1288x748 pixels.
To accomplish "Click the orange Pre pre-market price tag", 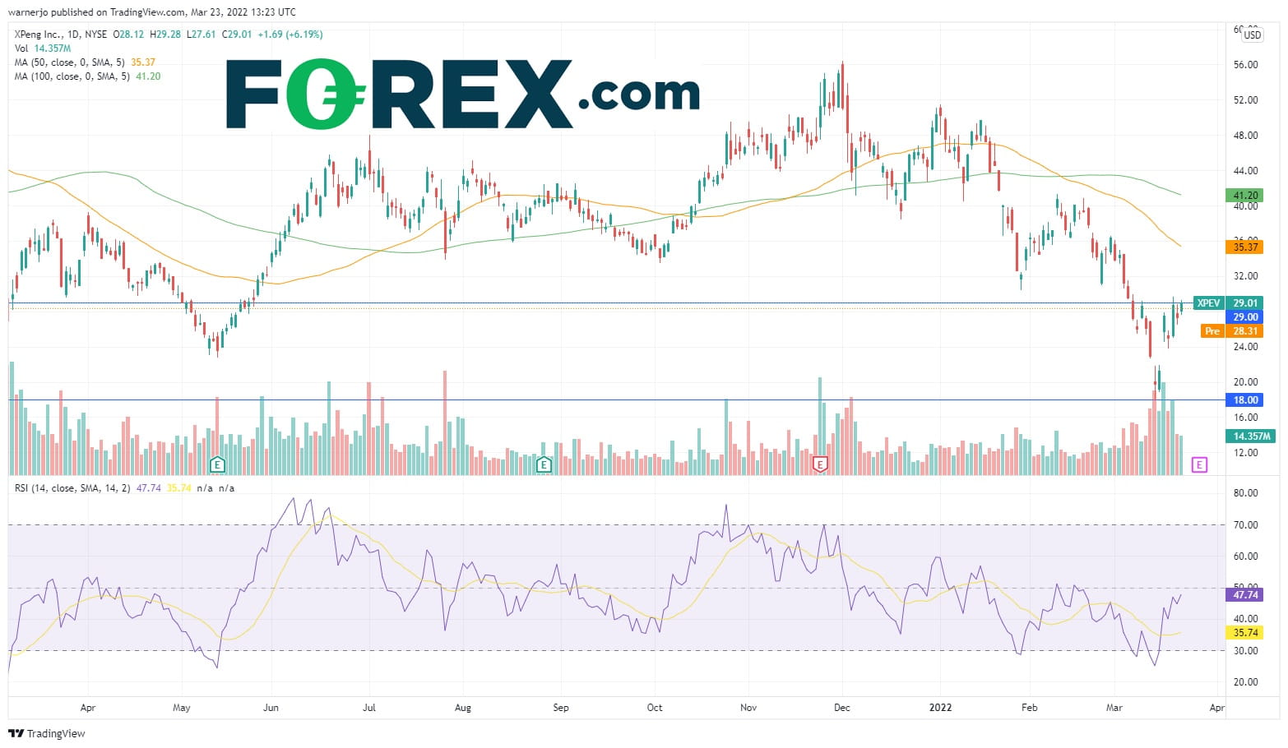I will (1212, 331).
